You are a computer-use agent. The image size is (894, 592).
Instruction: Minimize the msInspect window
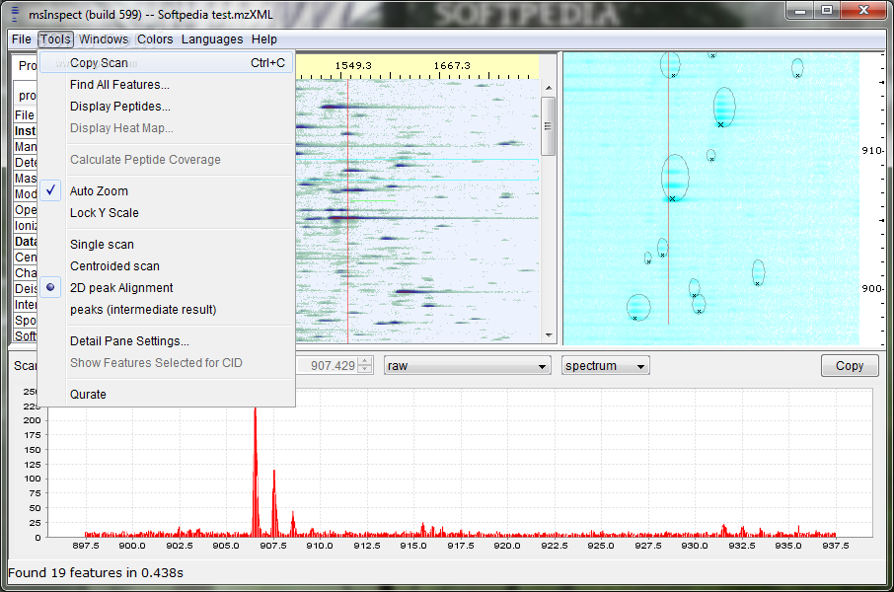pyautogui.click(x=800, y=10)
